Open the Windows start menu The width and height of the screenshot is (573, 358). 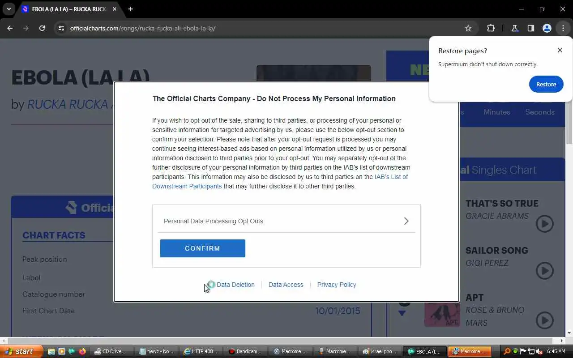(21, 351)
